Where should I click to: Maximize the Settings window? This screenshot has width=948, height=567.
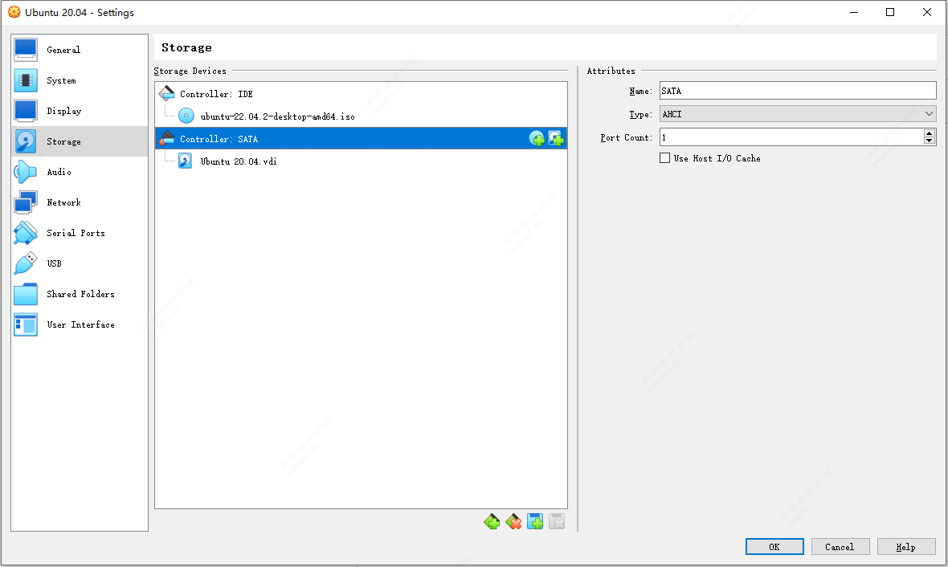click(890, 12)
